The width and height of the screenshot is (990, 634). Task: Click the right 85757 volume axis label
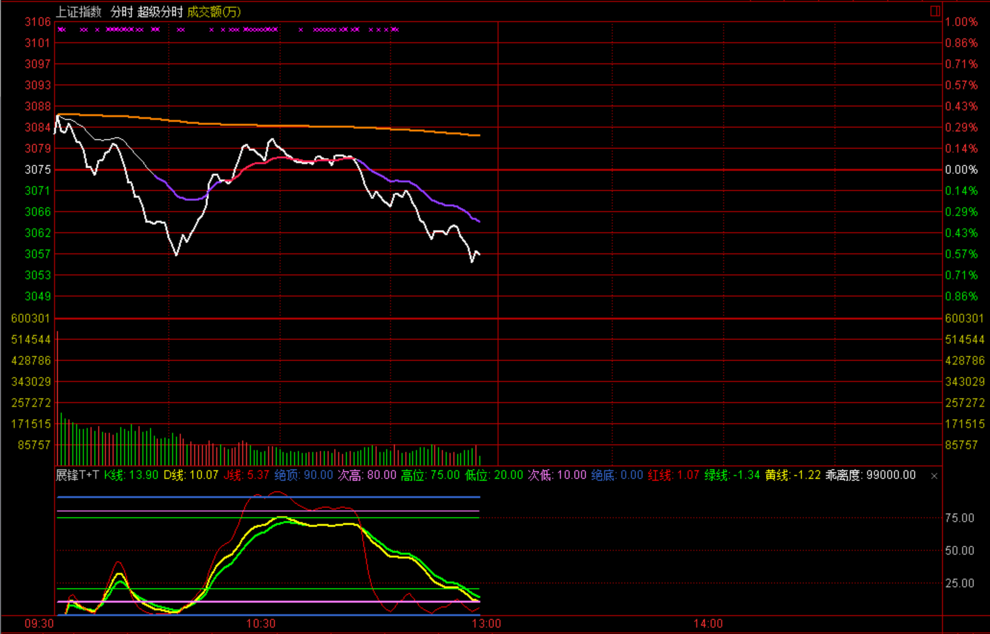tap(961, 445)
